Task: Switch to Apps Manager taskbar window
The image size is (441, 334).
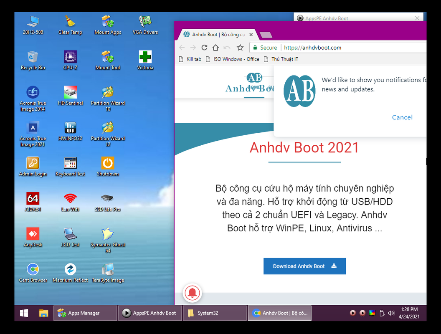Action: (85, 313)
